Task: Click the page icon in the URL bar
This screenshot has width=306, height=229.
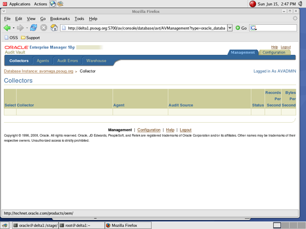Action: (x=64, y=28)
